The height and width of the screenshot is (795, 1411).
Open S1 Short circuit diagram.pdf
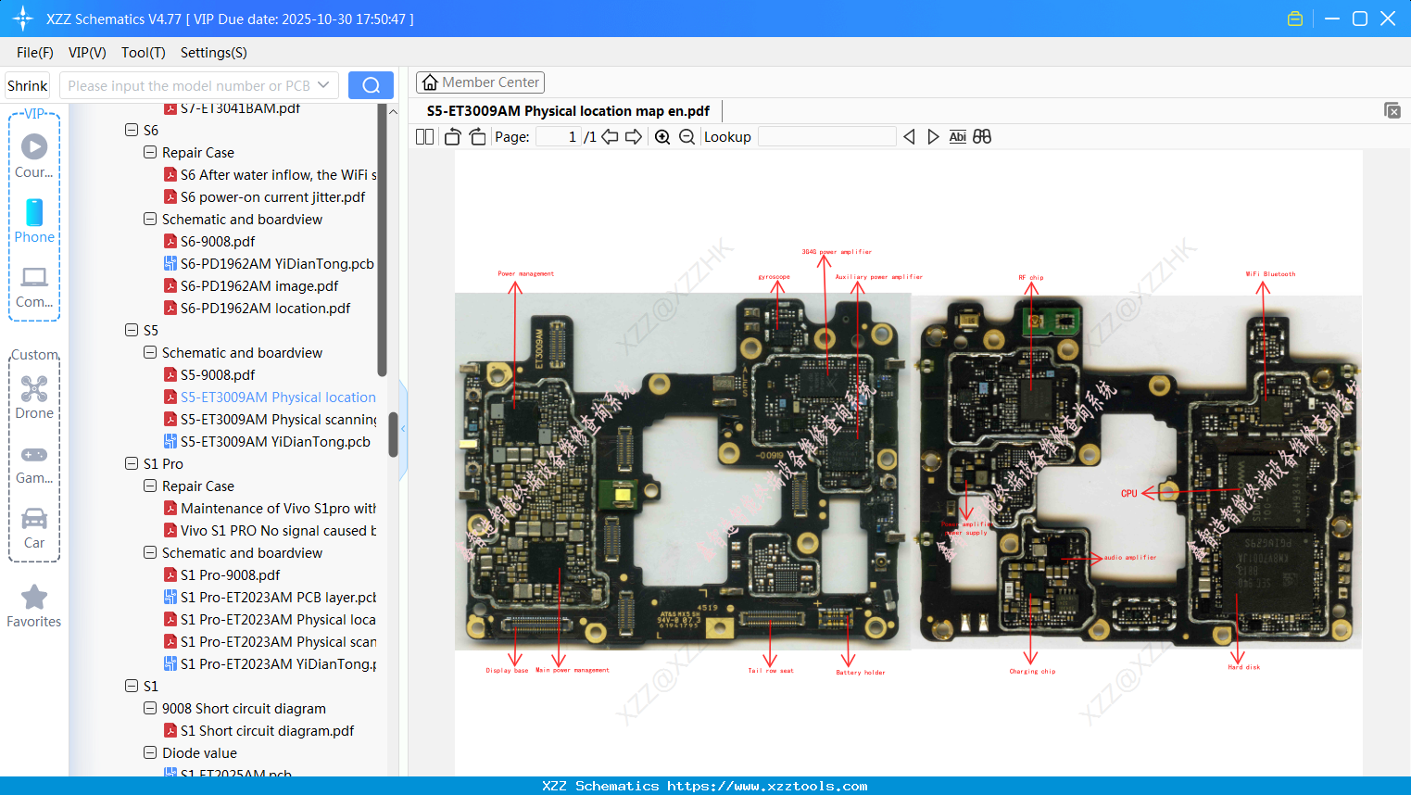click(x=267, y=731)
